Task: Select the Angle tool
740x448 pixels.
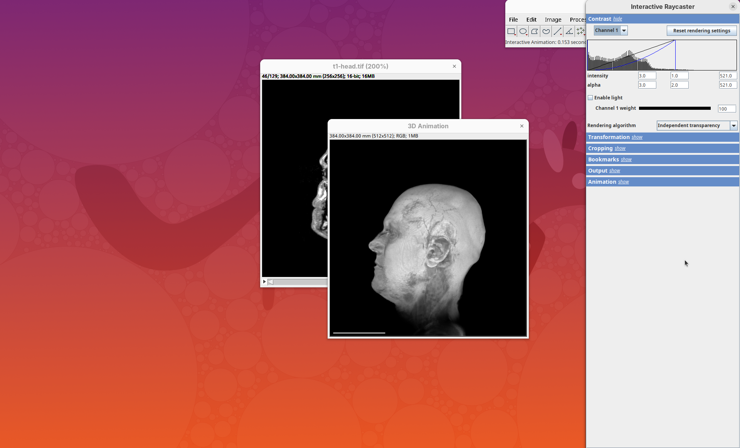Action: pos(569,32)
